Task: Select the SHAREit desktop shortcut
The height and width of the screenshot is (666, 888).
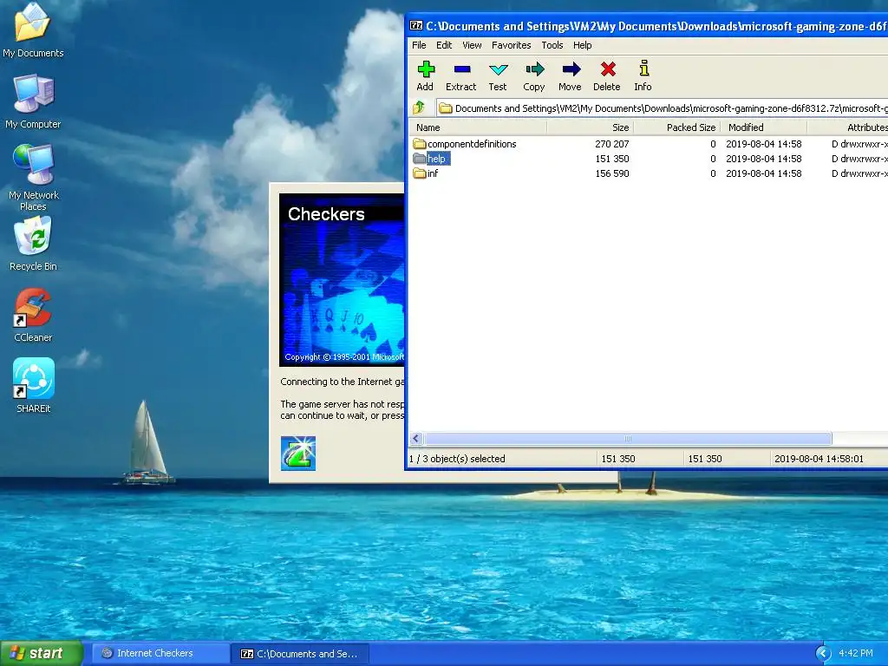Action: click(34, 386)
